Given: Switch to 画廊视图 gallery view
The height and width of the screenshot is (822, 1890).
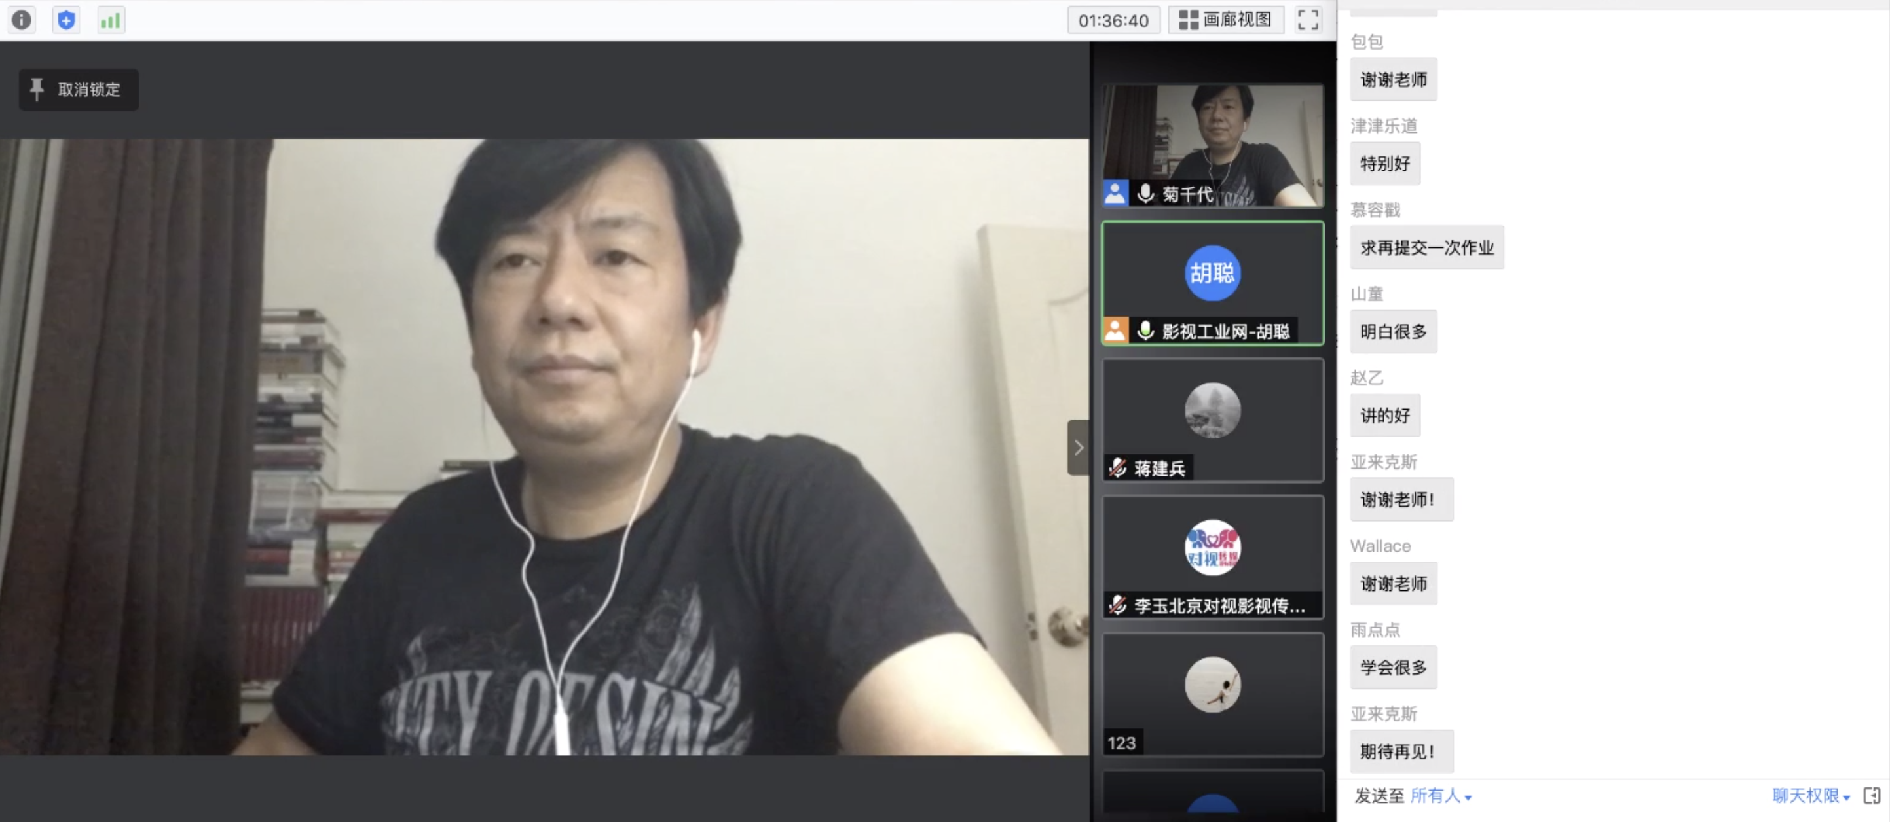Looking at the screenshot, I should [1225, 20].
